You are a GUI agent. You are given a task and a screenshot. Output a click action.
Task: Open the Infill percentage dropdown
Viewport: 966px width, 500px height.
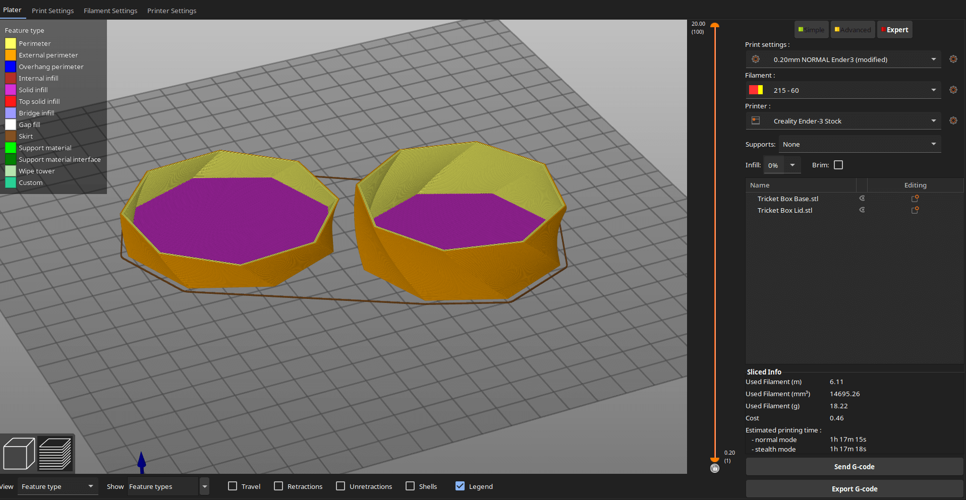782,165
